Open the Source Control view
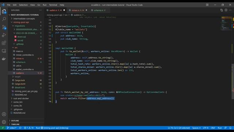234x132 pixels. 4,27
